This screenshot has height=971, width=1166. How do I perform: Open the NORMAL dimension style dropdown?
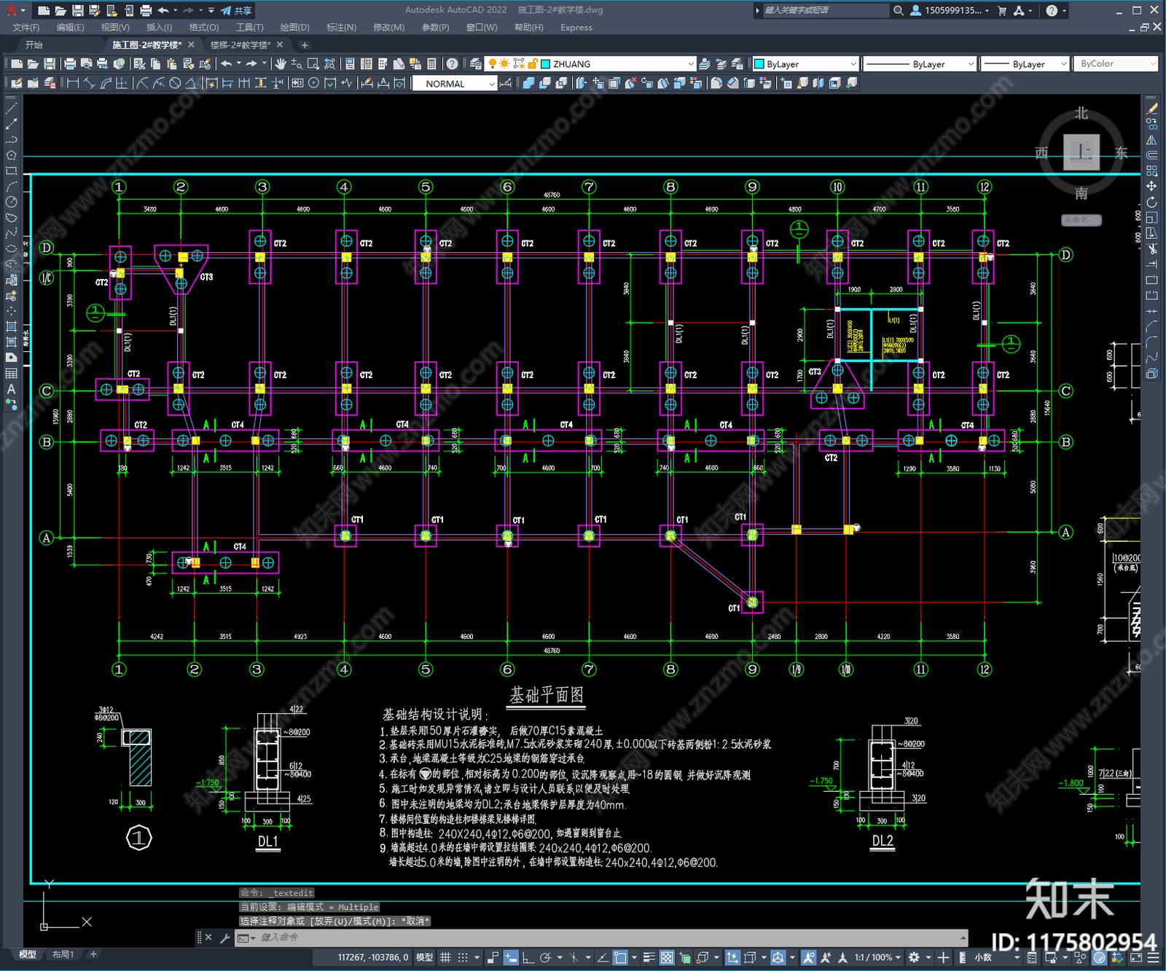(x=492, y=84)
